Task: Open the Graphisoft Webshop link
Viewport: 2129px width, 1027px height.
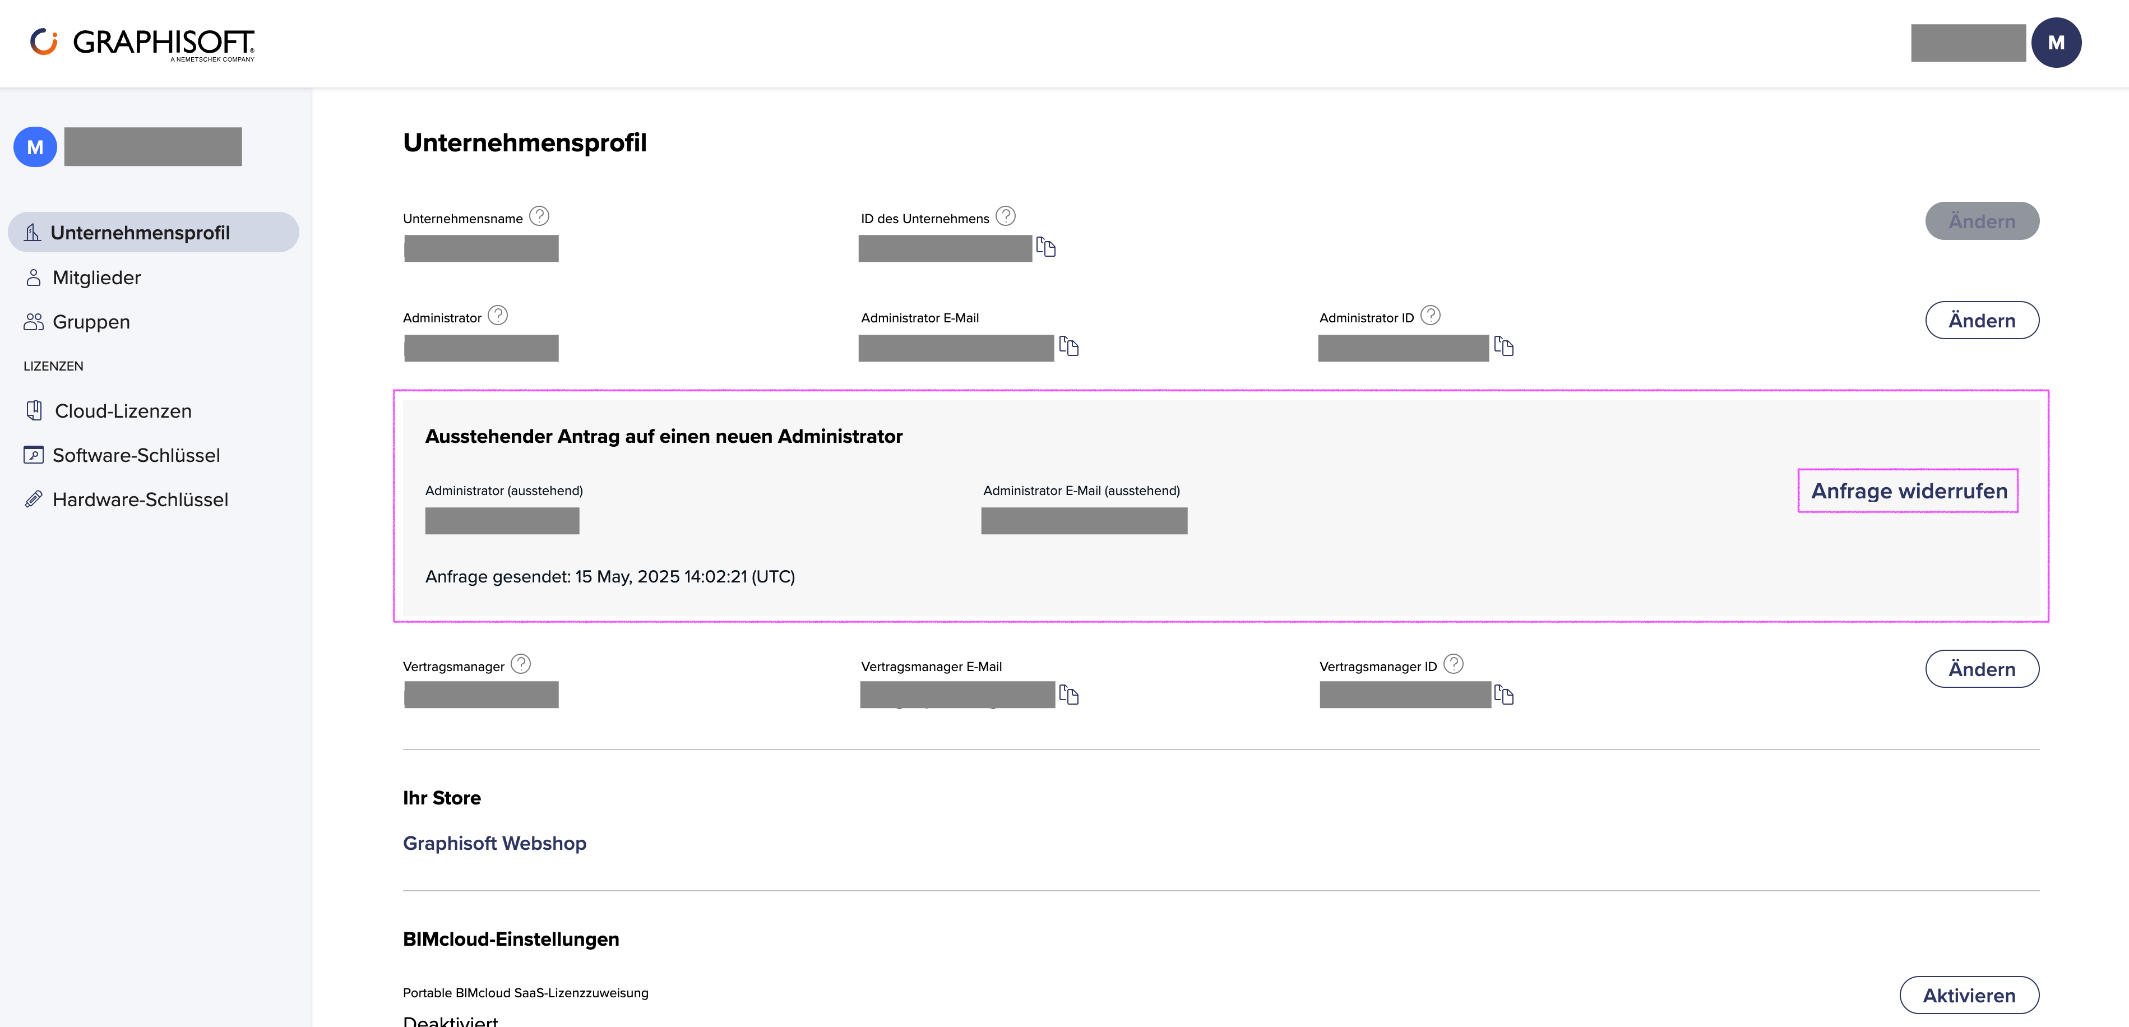Action: pyautogui.click(x=494, y=844)
